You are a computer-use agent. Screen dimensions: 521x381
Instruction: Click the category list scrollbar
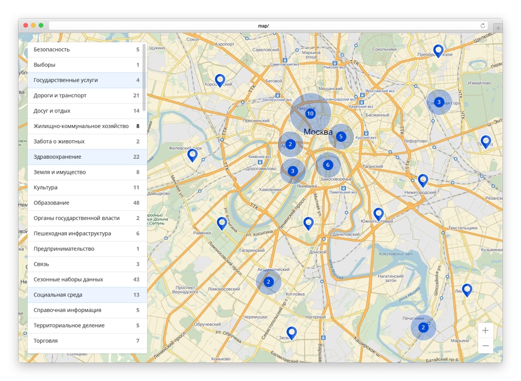(x=144, y=78)
